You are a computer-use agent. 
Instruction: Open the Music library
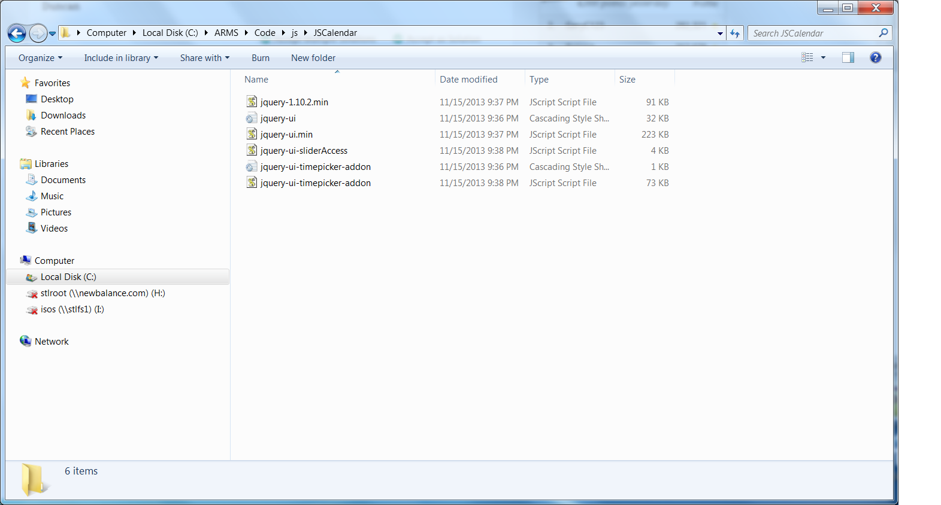52,196
